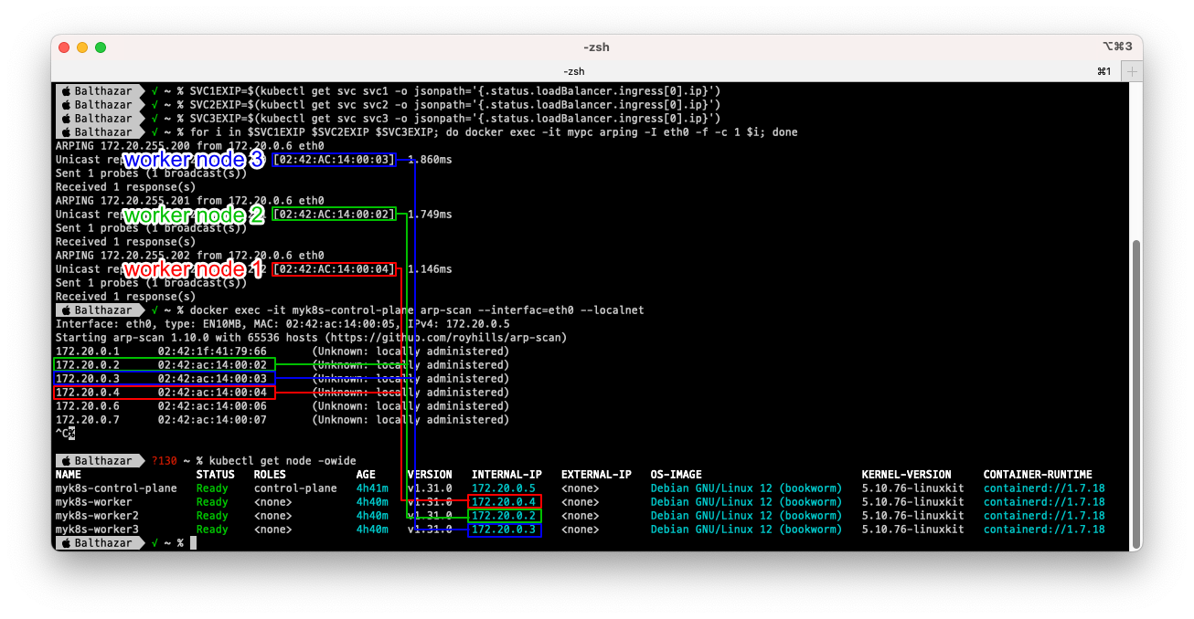This screenshot has width=1194, height=619.
Task: Click the SVC3EXIP kubectl get svc command
Action: tap(455, 119)
